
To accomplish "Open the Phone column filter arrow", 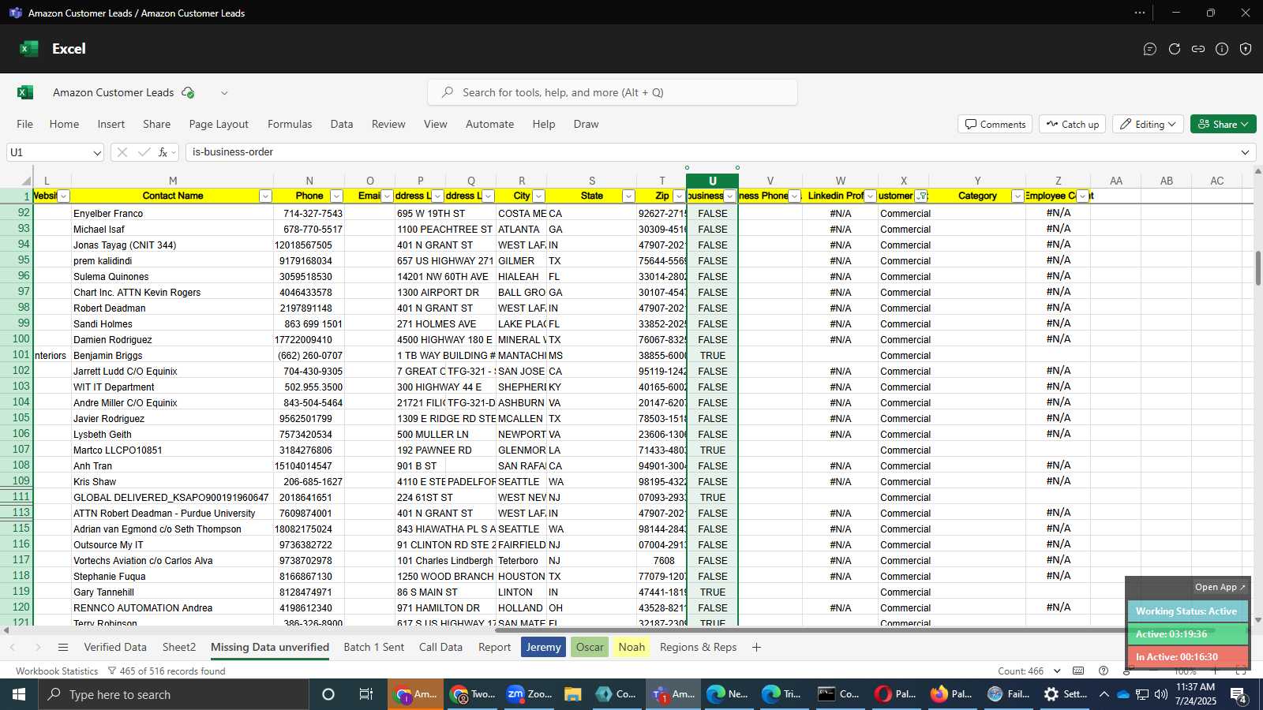I will click(x=336, y=196).
